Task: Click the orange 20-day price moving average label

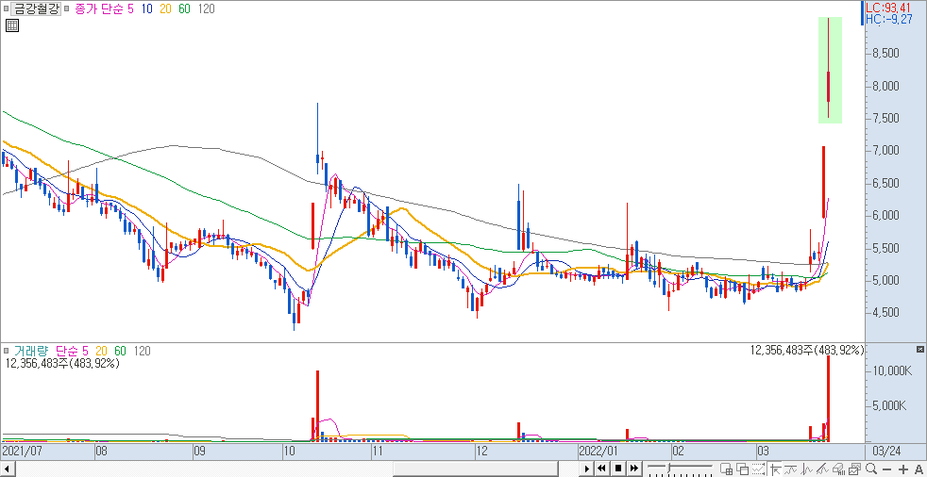Action: point(166,8)
